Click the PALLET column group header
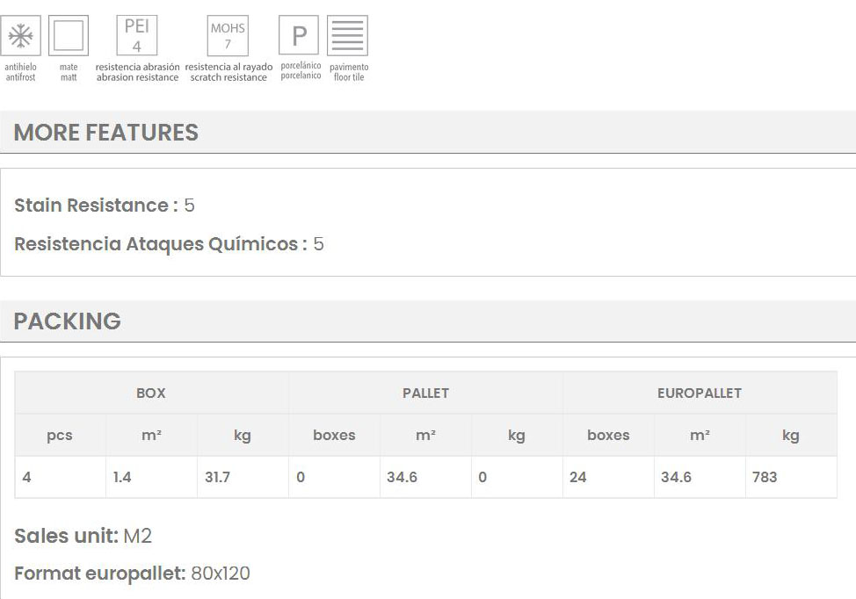This screenshot has width=856, height=599. [x=425, y=393]
